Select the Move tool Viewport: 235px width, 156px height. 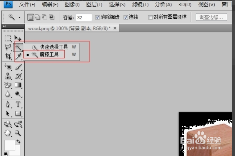pyautogui.click(x=18, y=38)
